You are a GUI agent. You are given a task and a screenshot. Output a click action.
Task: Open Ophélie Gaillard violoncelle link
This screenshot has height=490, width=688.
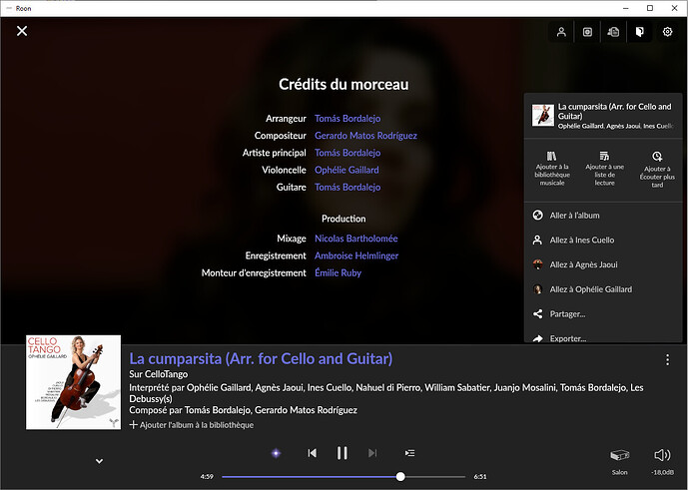(346, 170)
